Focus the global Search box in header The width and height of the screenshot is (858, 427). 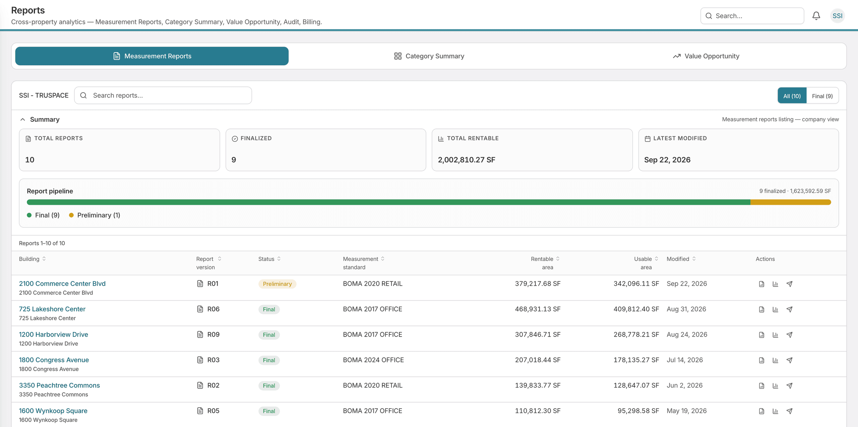tap(752, 16)
